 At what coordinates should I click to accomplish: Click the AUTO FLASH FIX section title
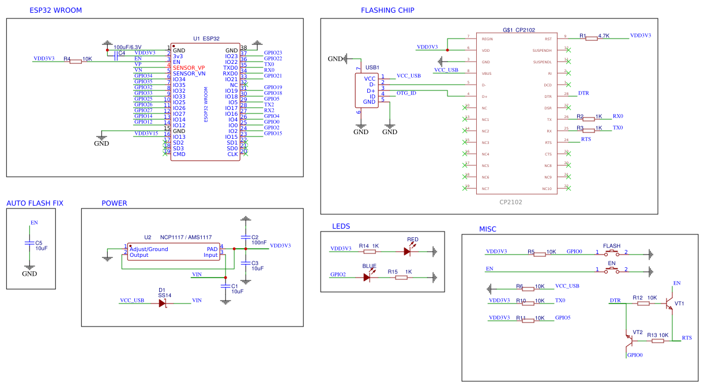click(x=35, y=203)
